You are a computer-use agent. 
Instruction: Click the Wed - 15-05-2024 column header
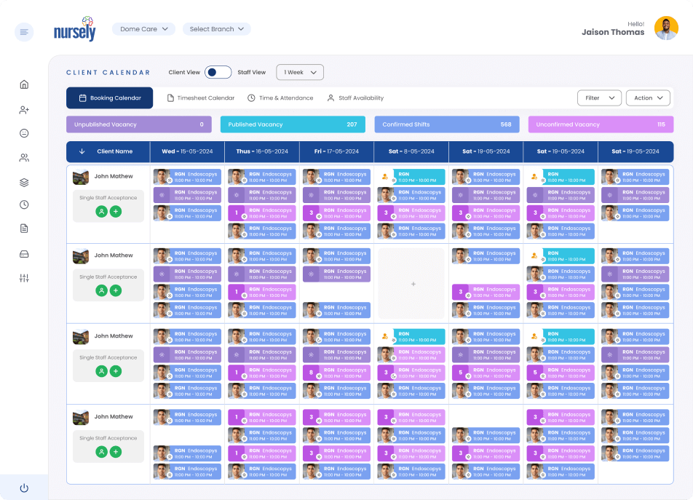[x=187, y=151]
